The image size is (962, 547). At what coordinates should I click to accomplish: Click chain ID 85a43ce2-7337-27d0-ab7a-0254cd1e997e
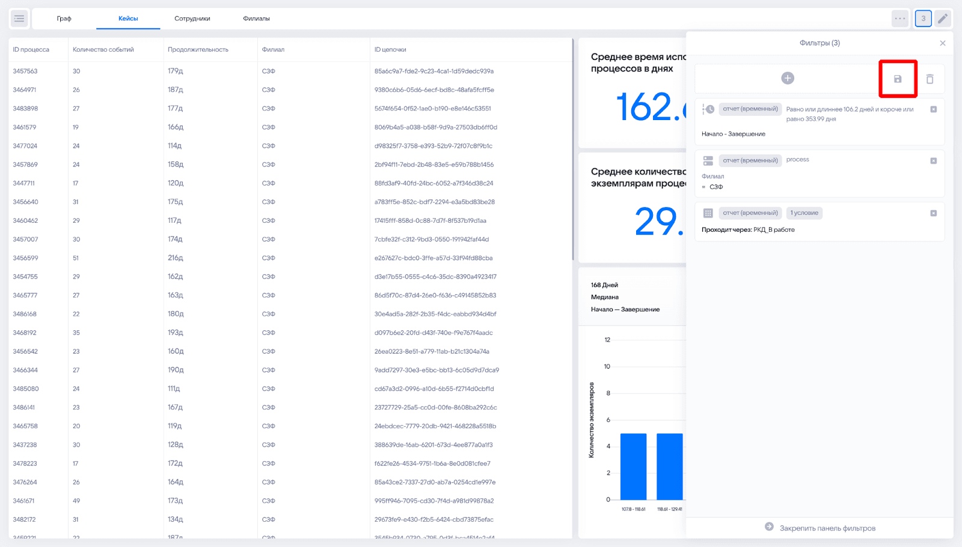pos(435,482)
